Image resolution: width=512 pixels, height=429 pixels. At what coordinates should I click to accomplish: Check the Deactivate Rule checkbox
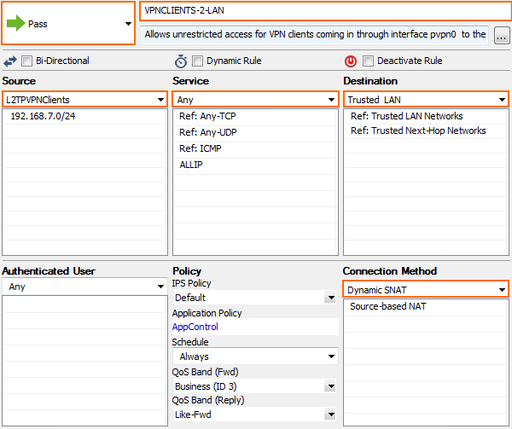tap(368, 61)
